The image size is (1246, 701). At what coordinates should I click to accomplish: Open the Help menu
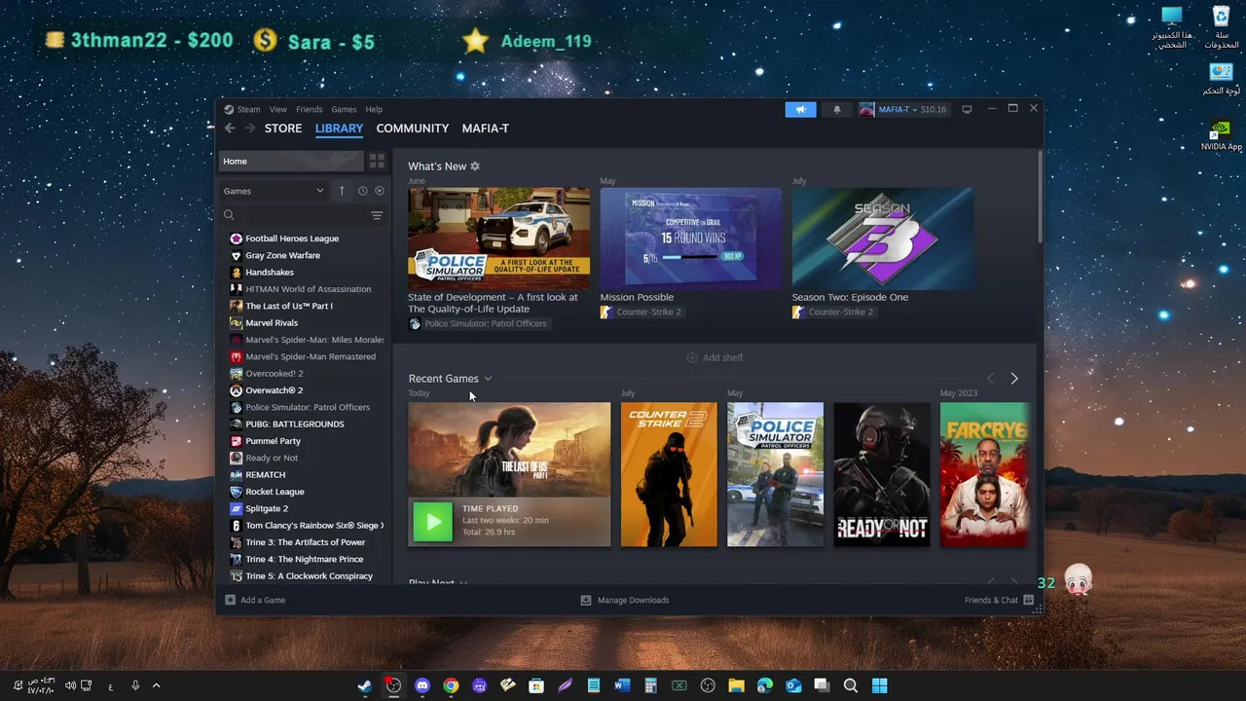point(374,109)
